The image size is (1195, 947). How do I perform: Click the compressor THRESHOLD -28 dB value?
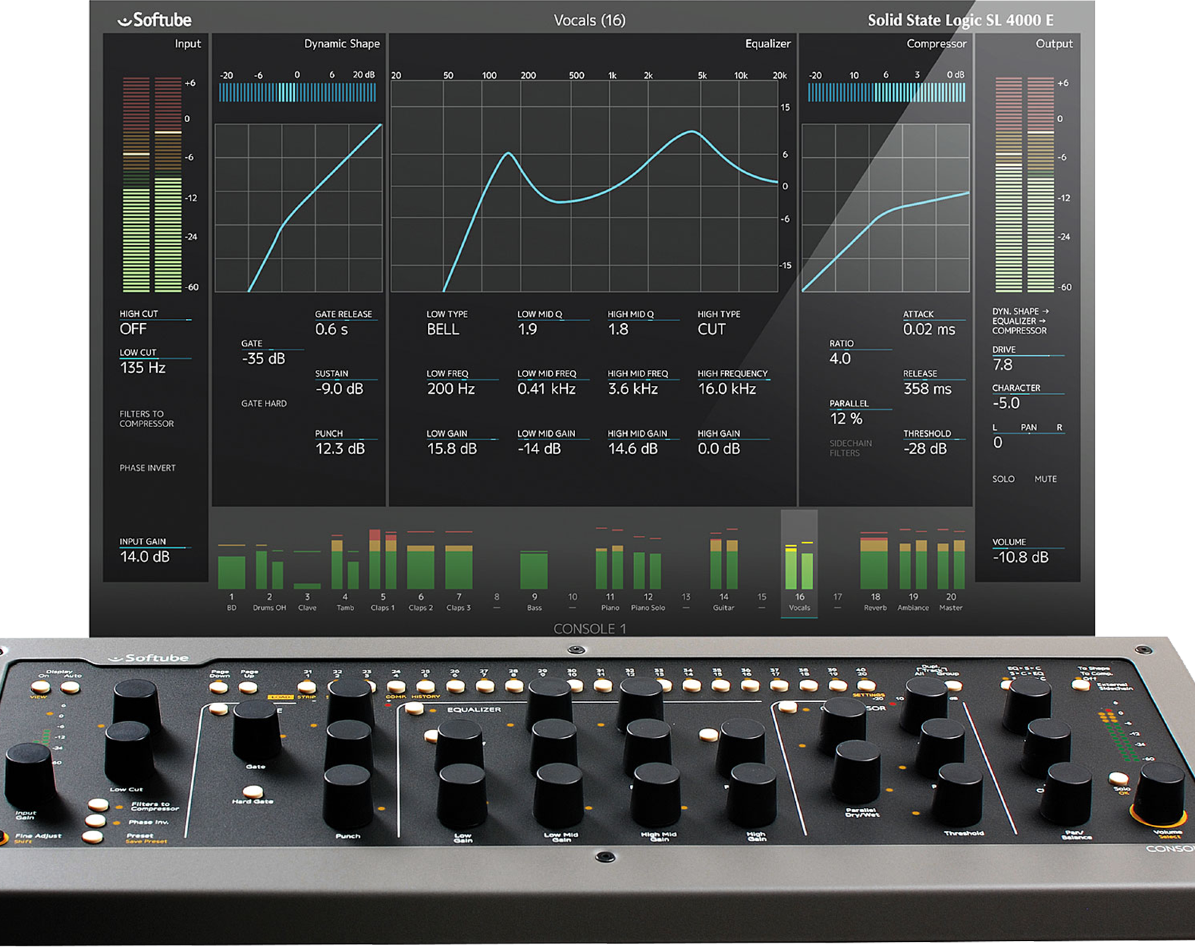[925, 448]
